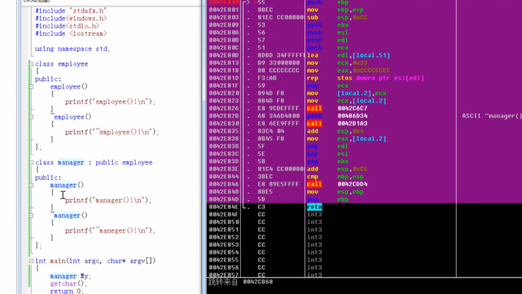Click the push operand 00486D34
Image resolution: width=522 pixels, height=294 pixels.
click(352, 116)
